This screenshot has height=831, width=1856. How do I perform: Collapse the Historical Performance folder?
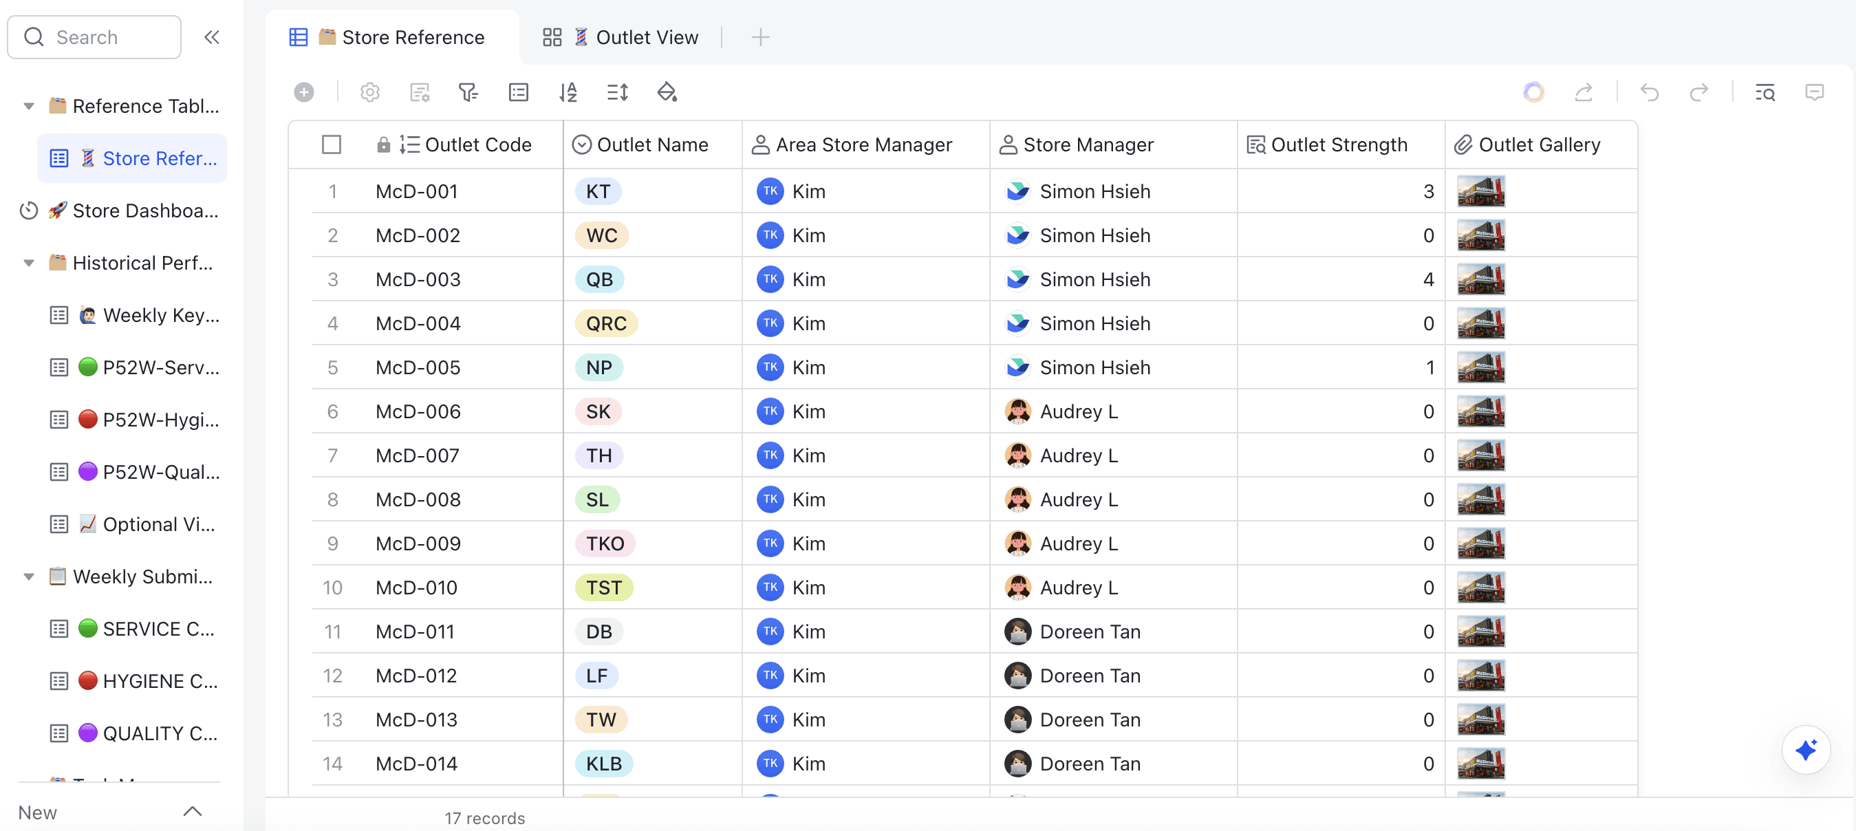tap(29, 263)
